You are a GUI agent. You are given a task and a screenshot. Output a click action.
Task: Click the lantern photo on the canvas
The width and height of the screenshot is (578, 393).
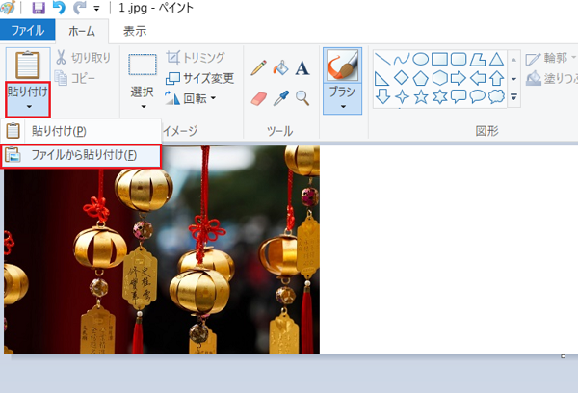tap(162, 249)
